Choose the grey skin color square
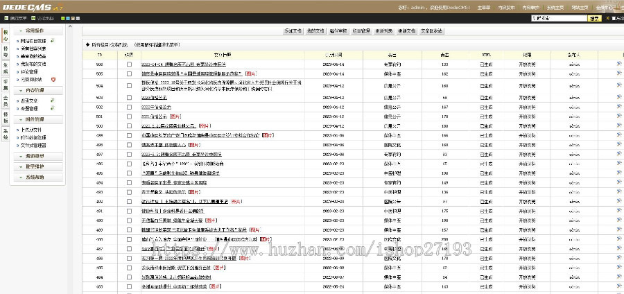The image size is (624, 294). tap(78, 18)
